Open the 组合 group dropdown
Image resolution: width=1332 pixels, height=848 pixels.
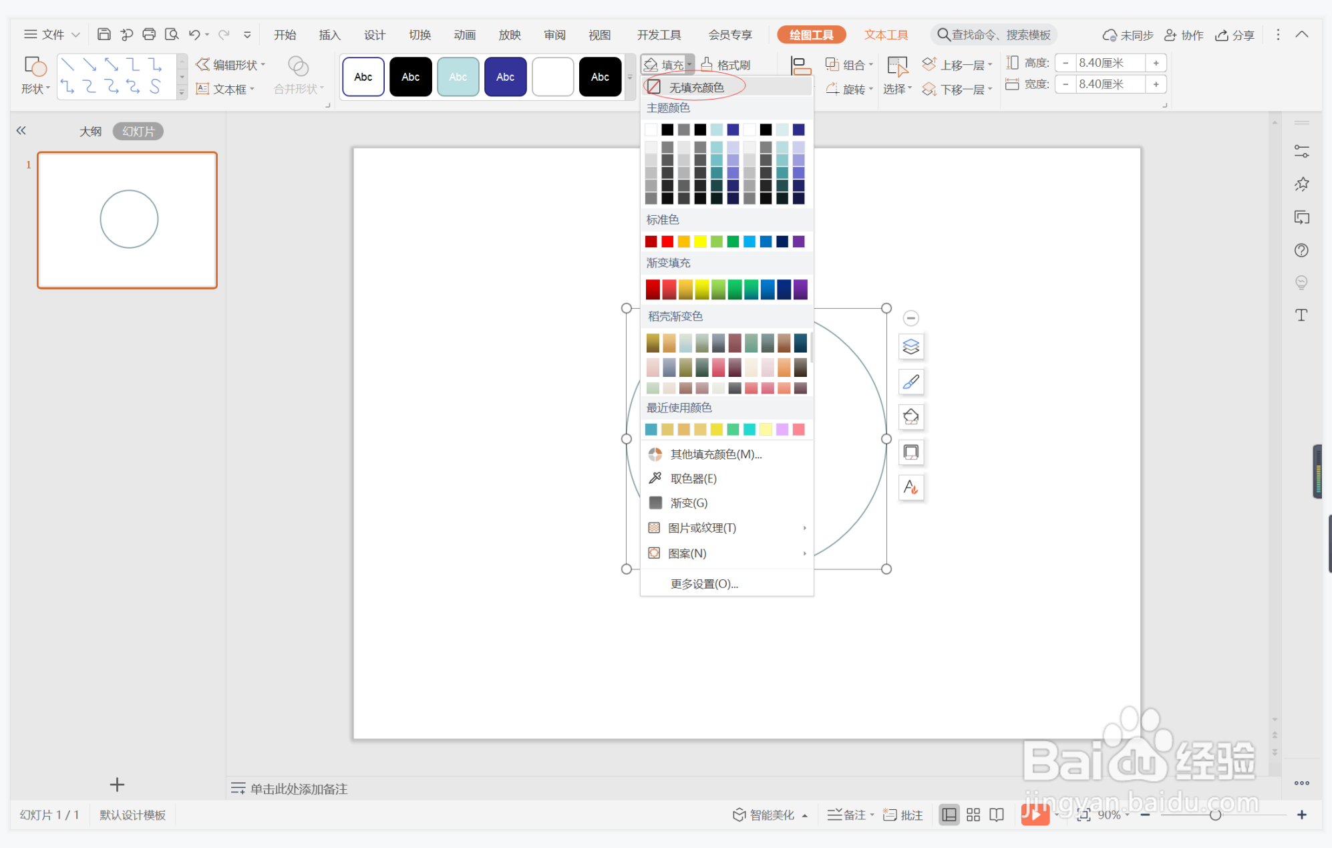(x=850, y=65)
